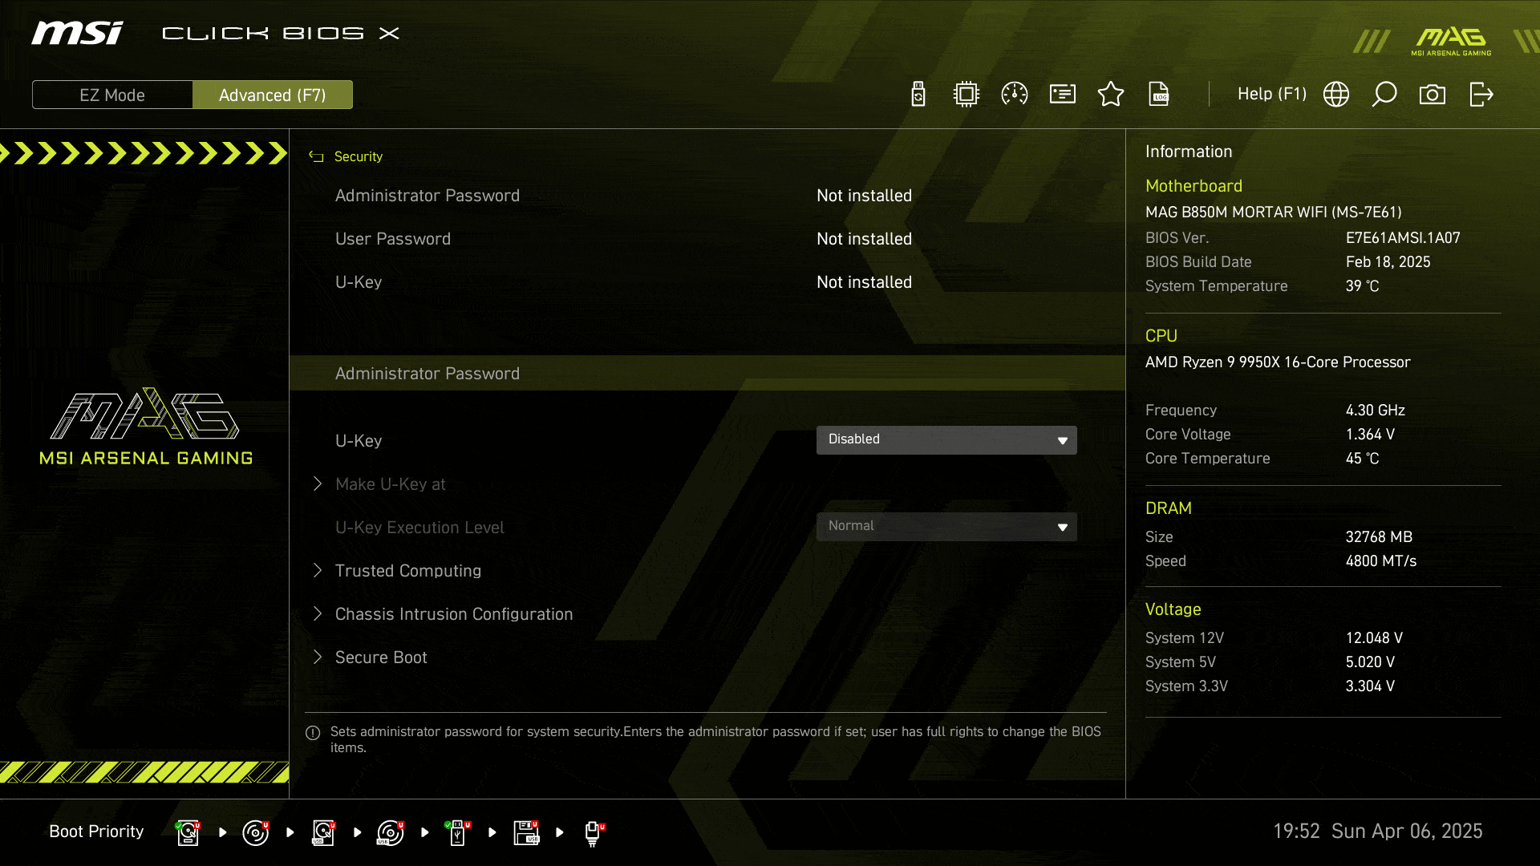Click the U-Key 'Not installed' status
This screenshot has width=1540, height=866.
click(864, 282)
